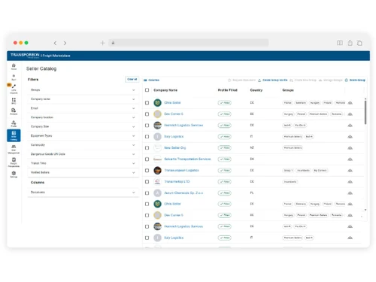This screenshot has width=376, height=282.
Task: Open User Management in the sidebar
Action: (14, 150)
